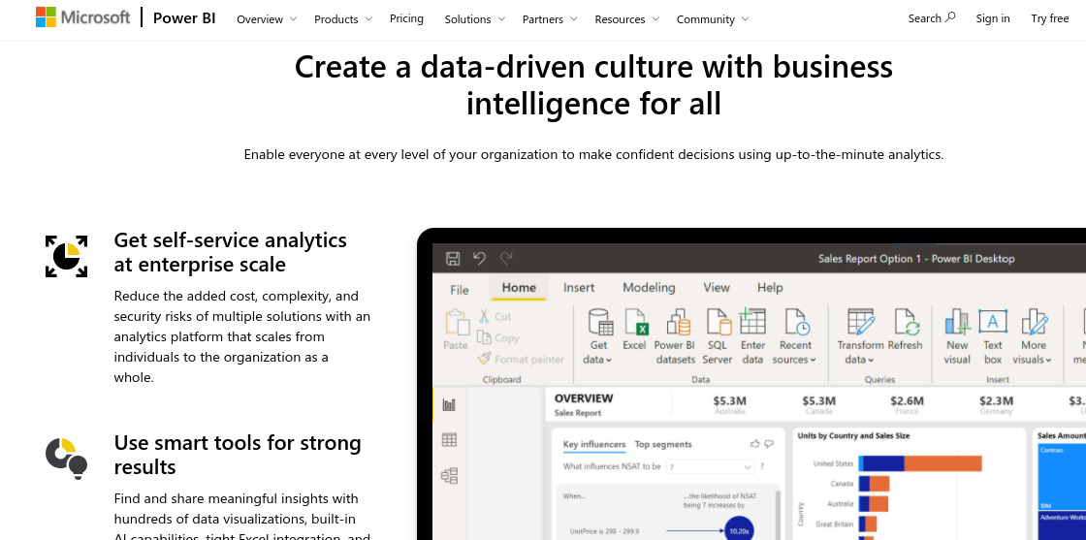Select the Key influencers tab
This screenshot has width=1086, height=540.
point(594,445)
